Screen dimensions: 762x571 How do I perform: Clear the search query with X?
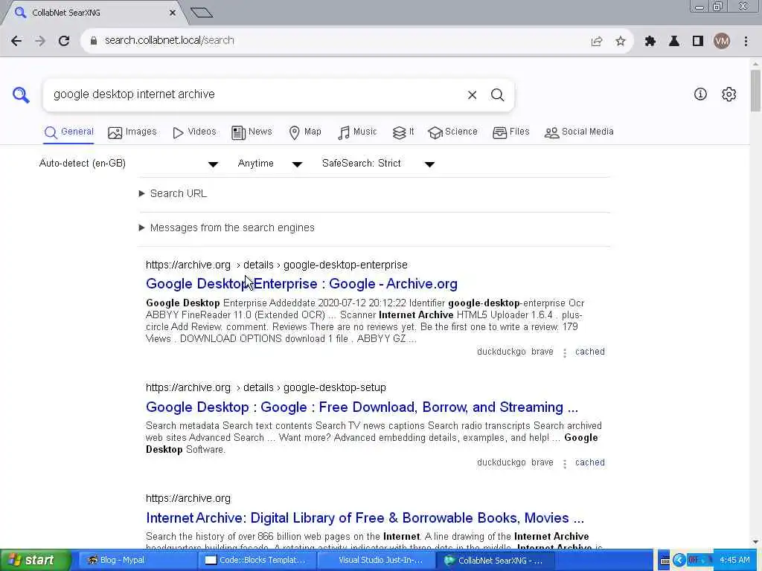click(x=472, y=95)
